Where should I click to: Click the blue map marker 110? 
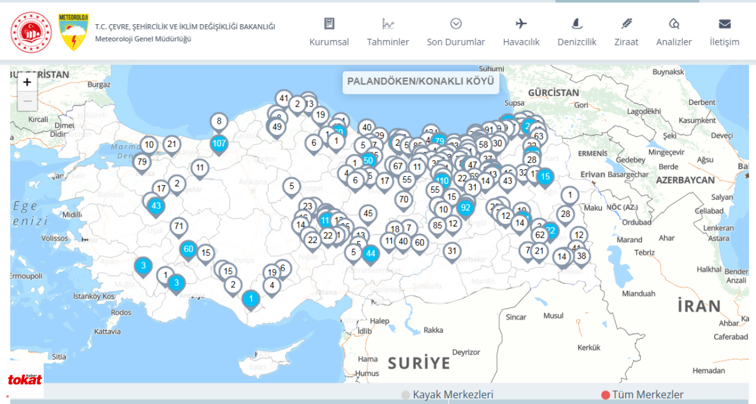pyautogui.click(x=442, y=181)
